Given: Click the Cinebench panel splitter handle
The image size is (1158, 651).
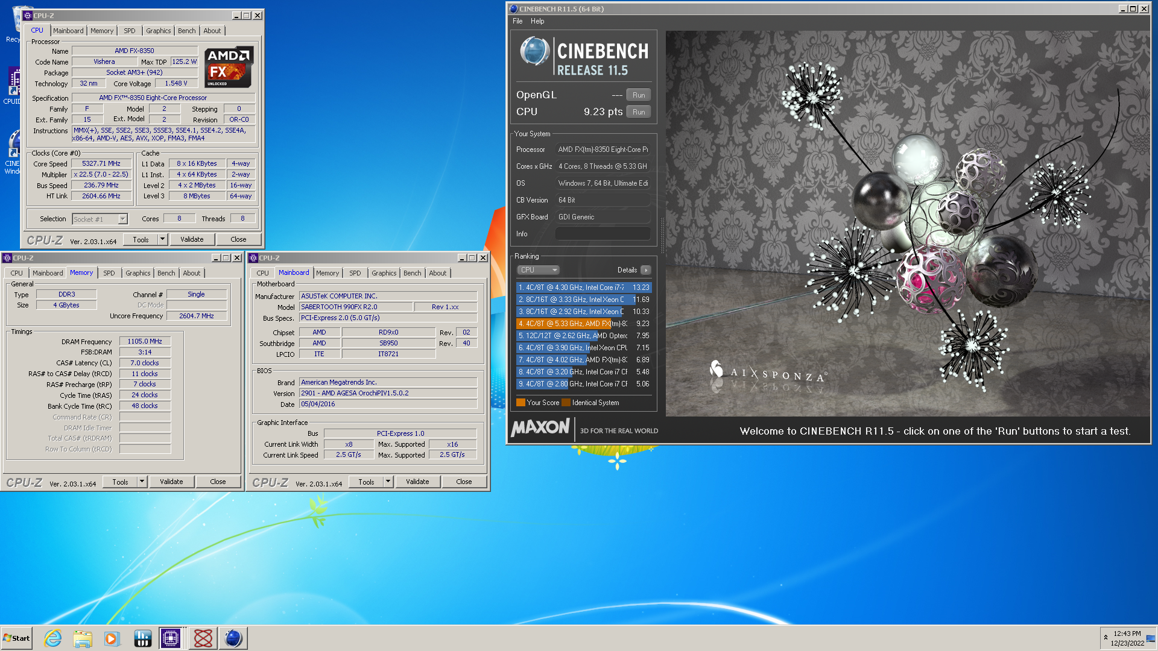Looking at the screenshot, I should click(x=662, y=235).
